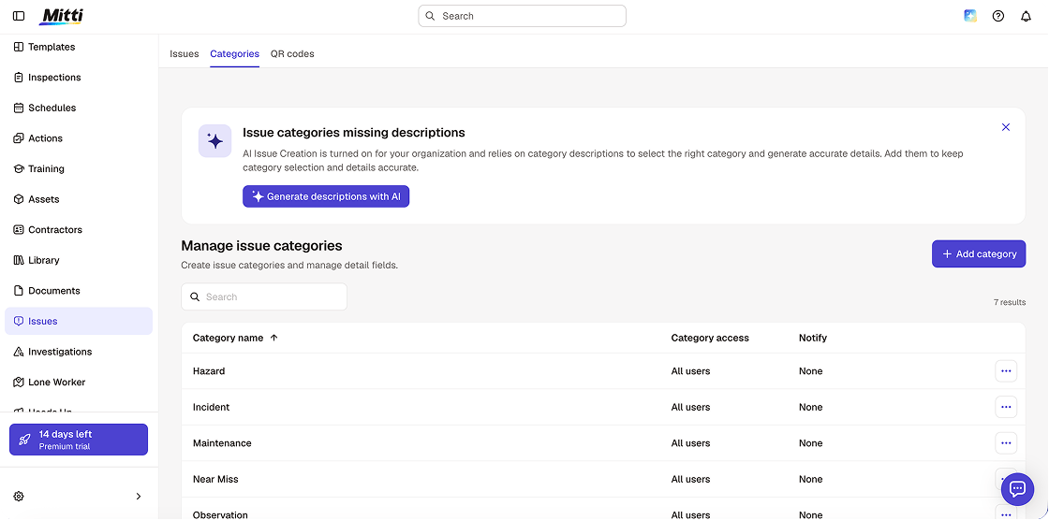The height and width of the screenshot is (520, 1049).
Task: Click the Templates sidebar icon
Action: pyautogui.click(x=19, y=47)
